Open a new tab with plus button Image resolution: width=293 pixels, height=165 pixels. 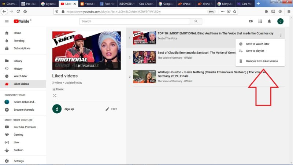[258, 4]
